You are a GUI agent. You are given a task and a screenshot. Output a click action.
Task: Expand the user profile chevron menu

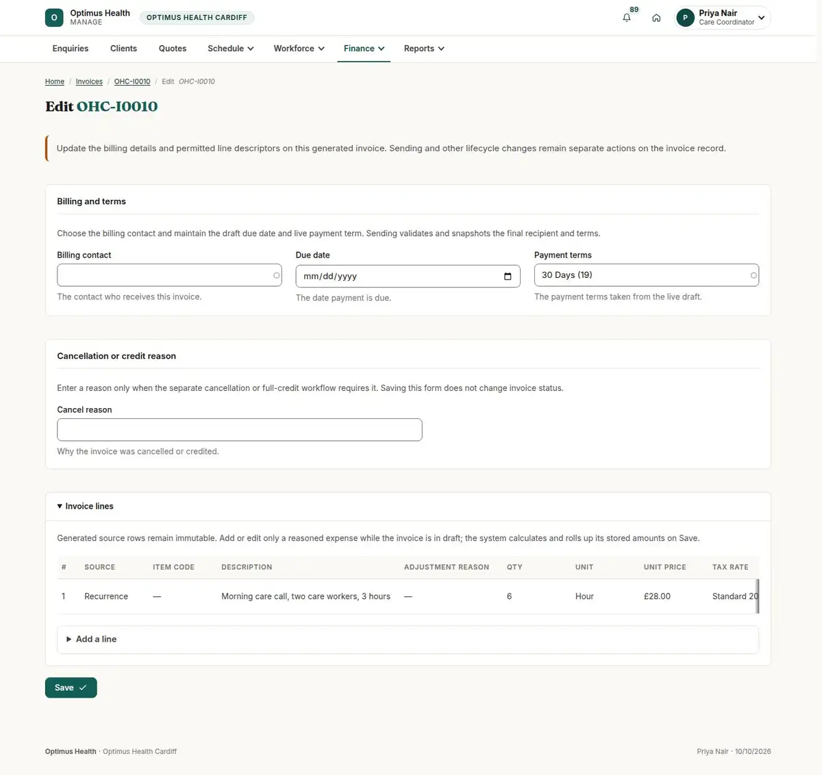[x=761, y=18]
